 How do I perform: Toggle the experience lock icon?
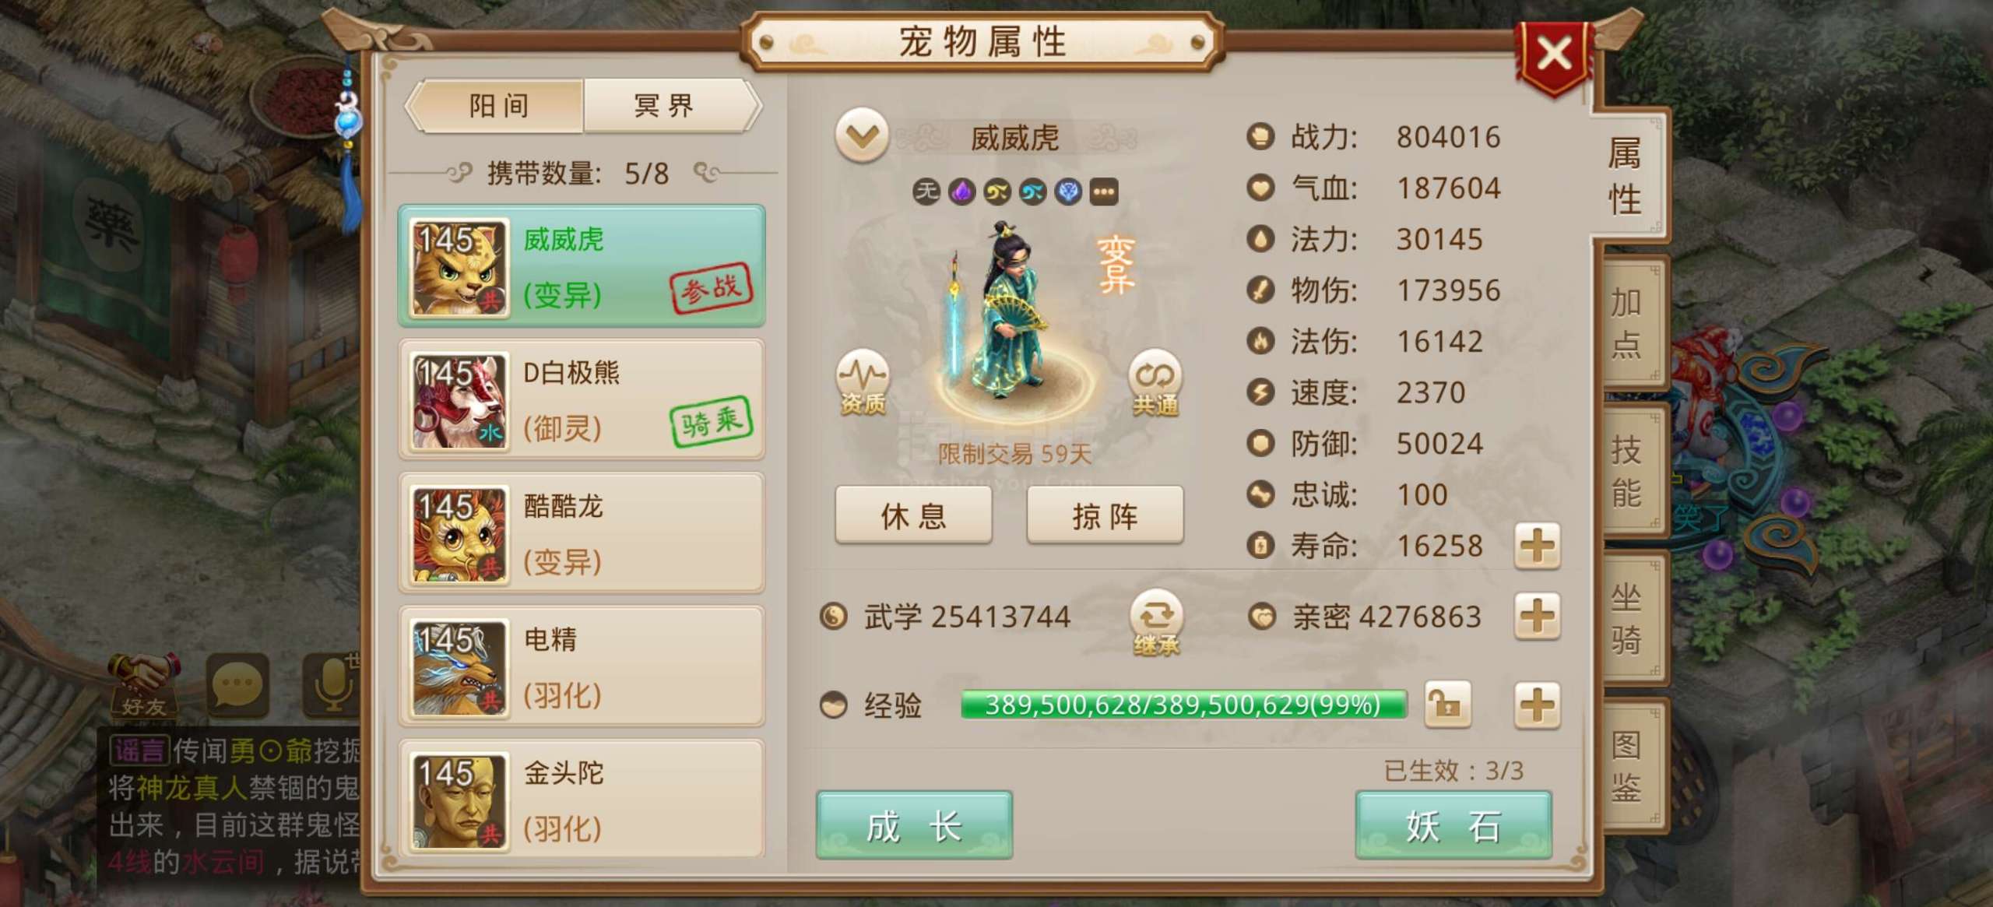(1447, 705)
